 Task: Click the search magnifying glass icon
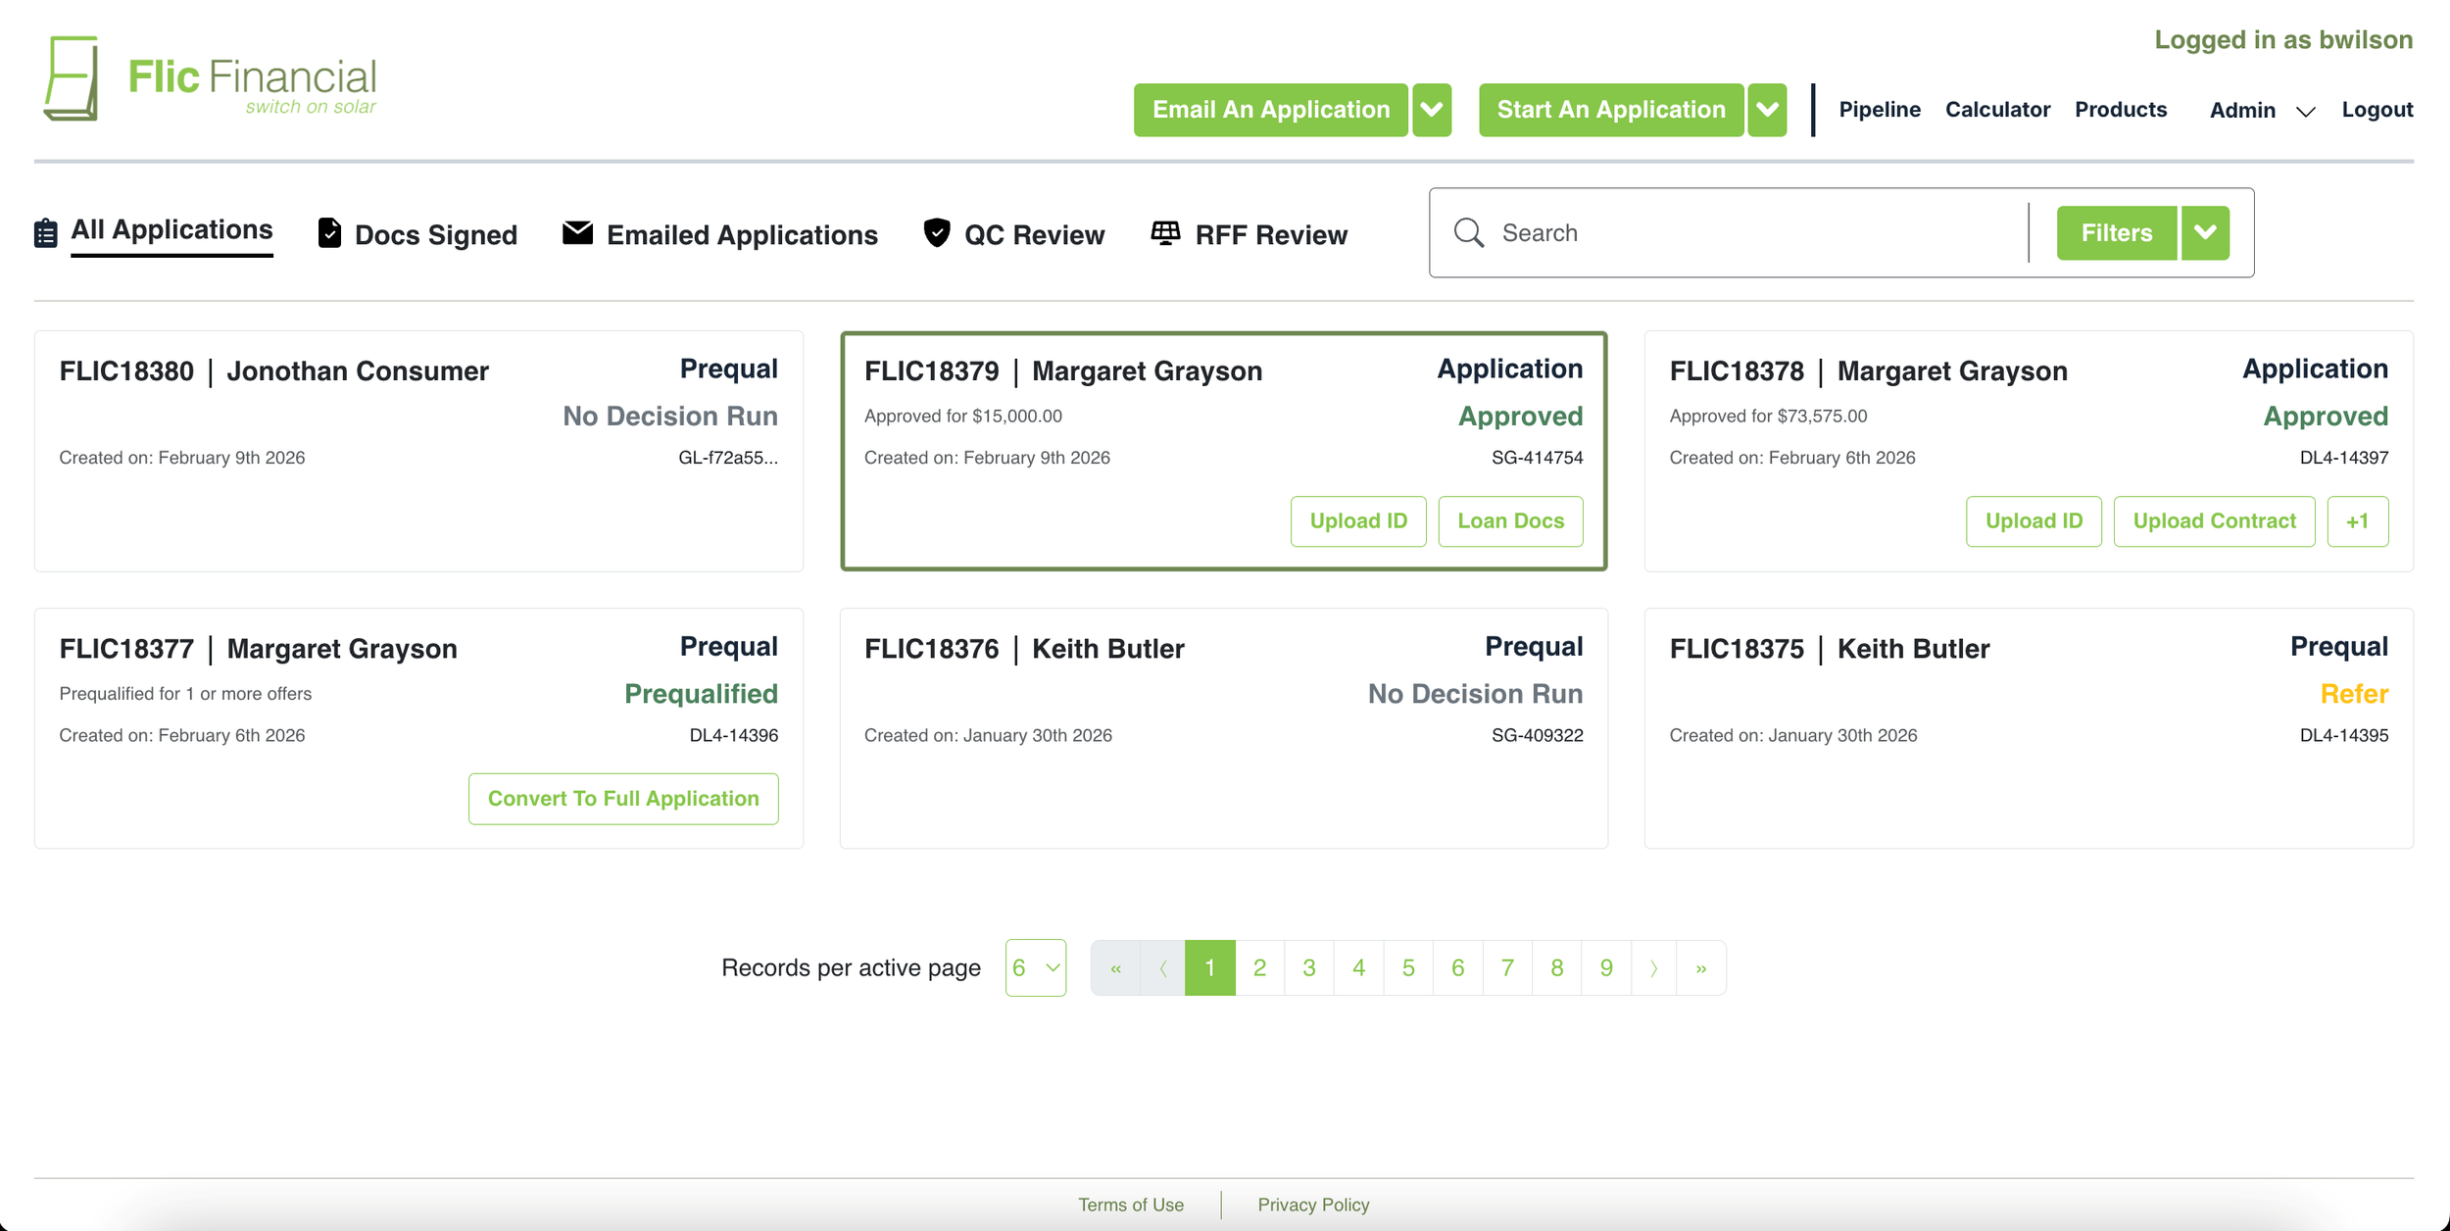pos(1468,232)
